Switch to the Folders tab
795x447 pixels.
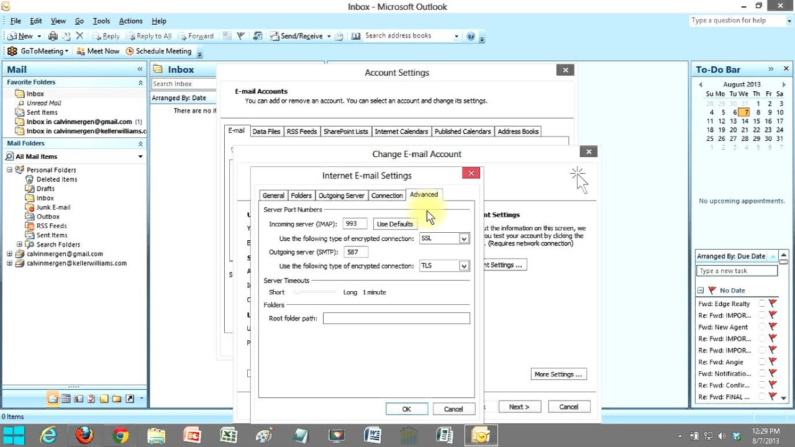[301, 196]
